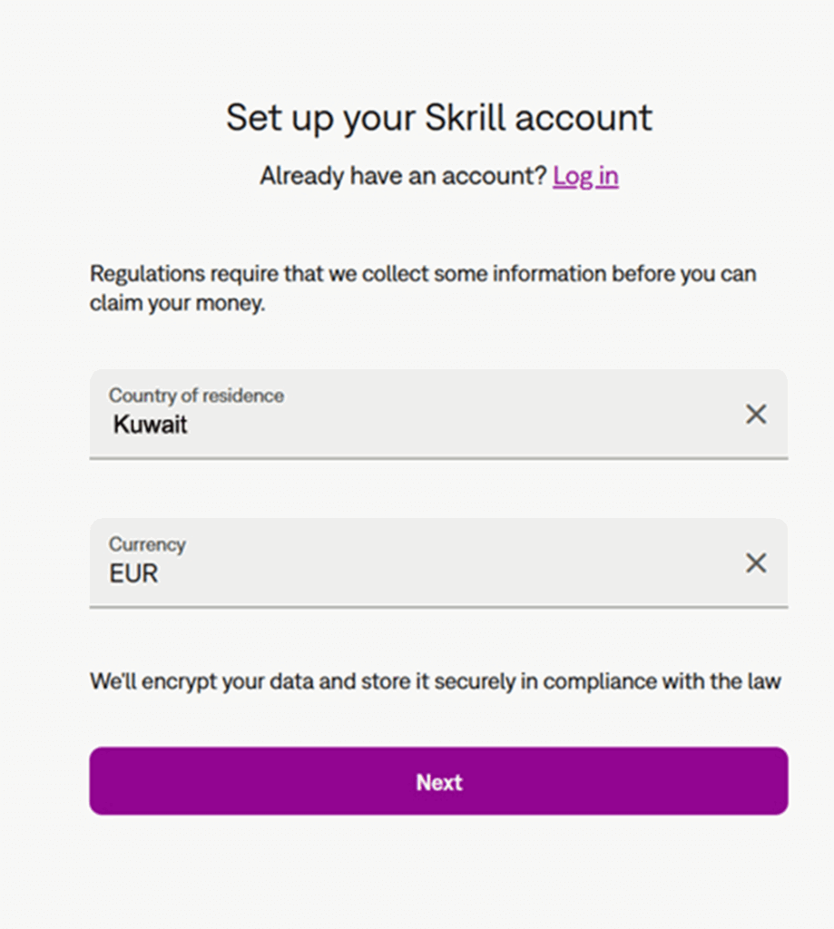The height and width of the screenshot is (929, 834).
Task: Click the Already have an account text
Action: (x=403, y=176)
